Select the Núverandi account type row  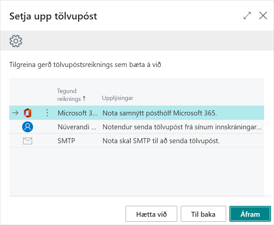(x=77, y=127)
